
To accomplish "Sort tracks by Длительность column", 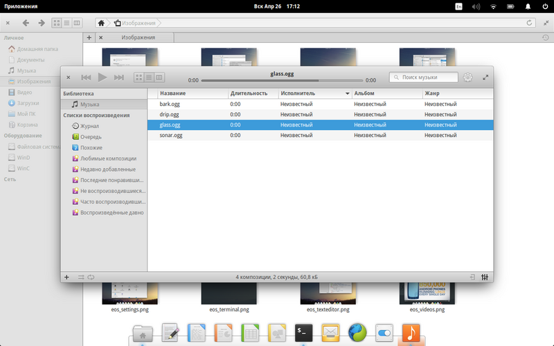I will [253, 93].
